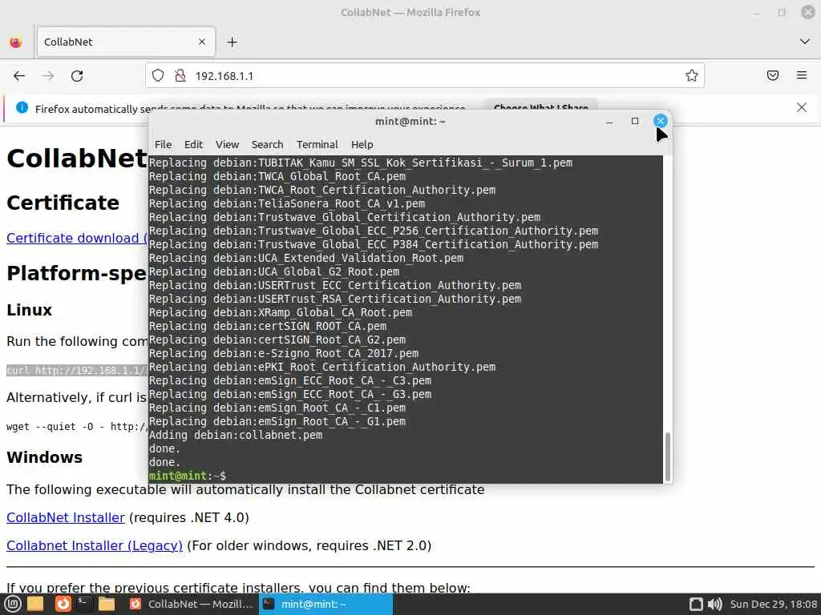Open the Pocket save icon
The width and height of the screenshot is (821, 615).
(772, 76)
